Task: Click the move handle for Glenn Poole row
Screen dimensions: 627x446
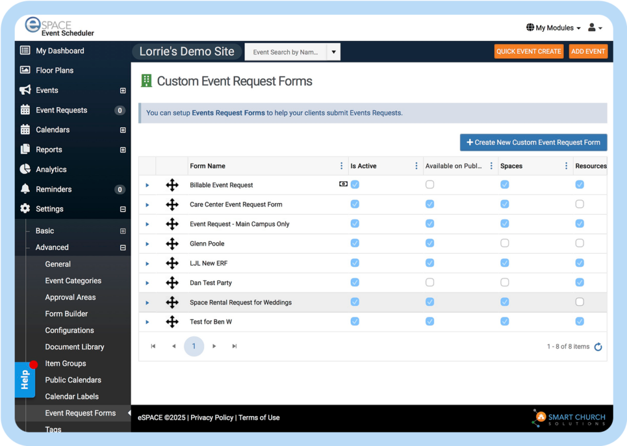Action: (x=172, y=243)
